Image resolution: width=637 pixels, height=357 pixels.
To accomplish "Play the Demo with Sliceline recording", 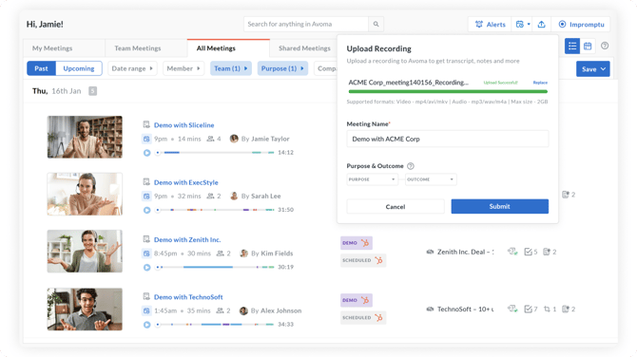I will (146, 153).
